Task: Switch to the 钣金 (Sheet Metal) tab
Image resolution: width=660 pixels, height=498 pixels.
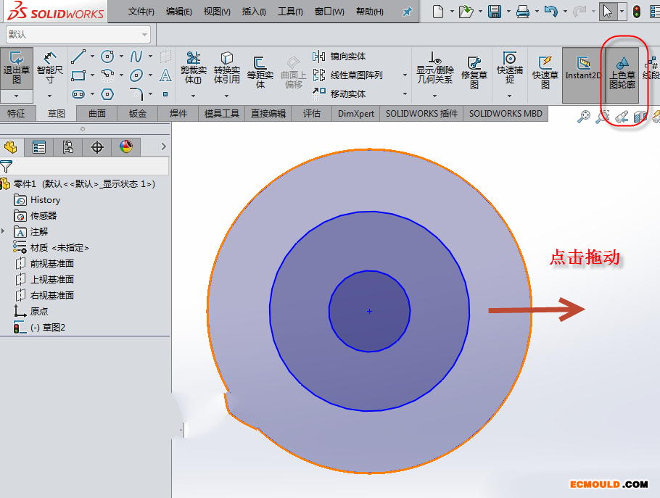Action: click(x=138, y=113)
